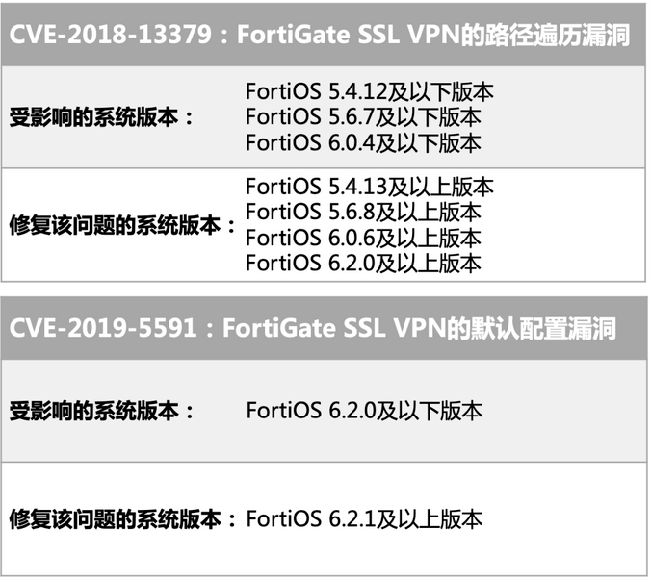Select the FortiOS 6.2.0及以上版本 line
Image resolution: width=651 pixels, height=580 pixels.
[x=363, y=262]
